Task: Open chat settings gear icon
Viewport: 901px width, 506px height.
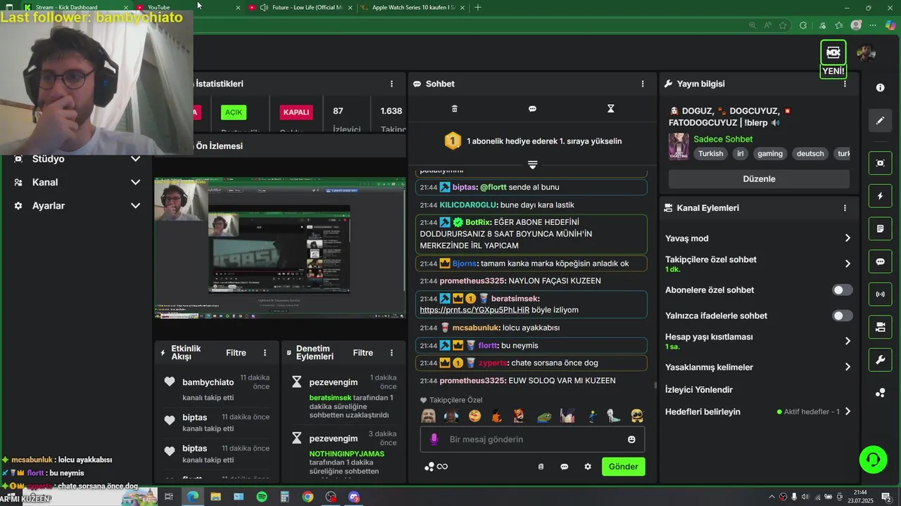Action: [588, 467]
